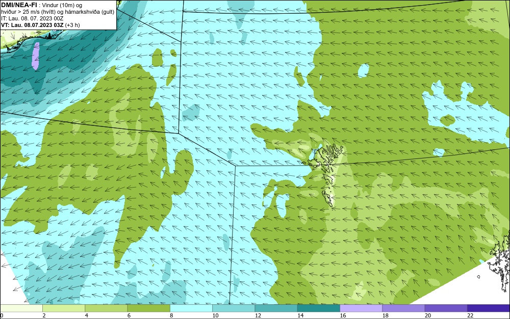Click the 8–10 m/s light cyan legend swatch
The width and height of the screenshot is (510, 319).
(x=191, y=308)
